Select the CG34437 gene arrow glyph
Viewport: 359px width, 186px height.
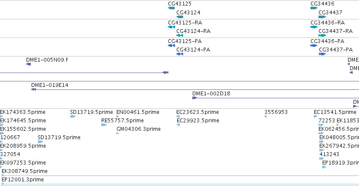point(322,17)
